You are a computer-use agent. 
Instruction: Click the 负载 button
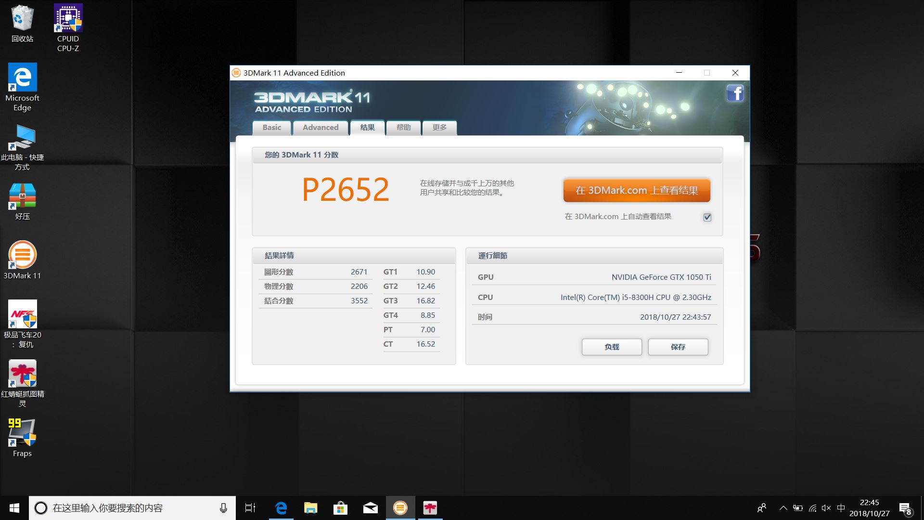click(x=612, y=347)
